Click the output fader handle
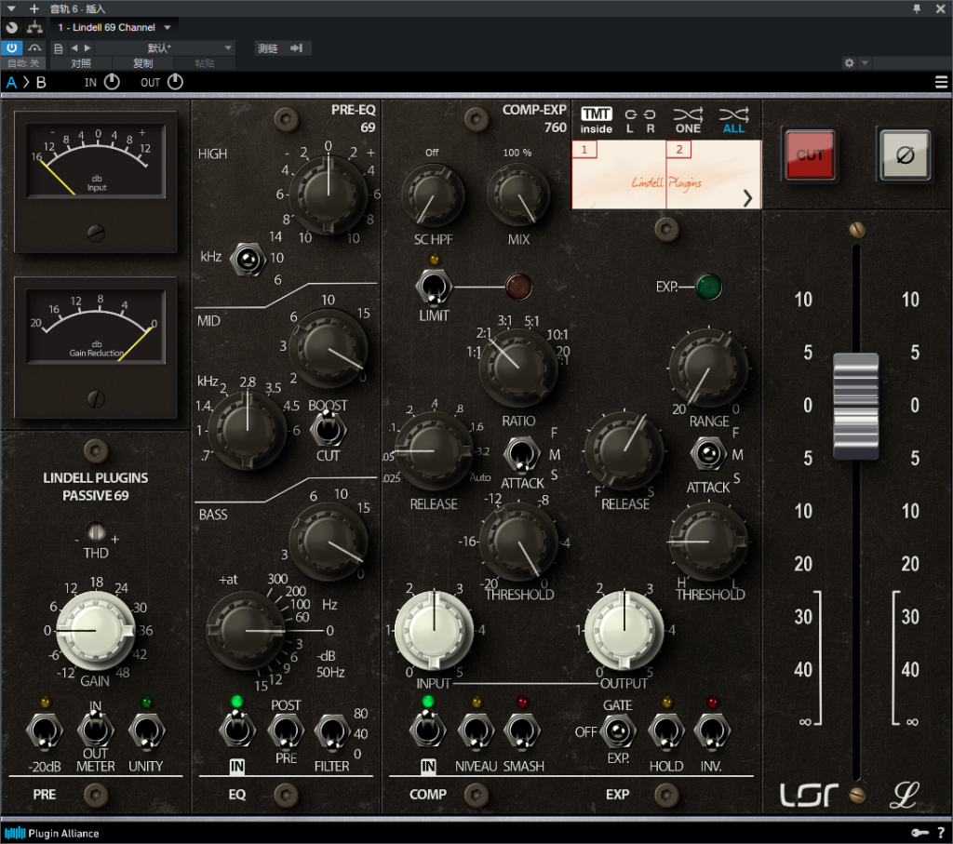 856,406
